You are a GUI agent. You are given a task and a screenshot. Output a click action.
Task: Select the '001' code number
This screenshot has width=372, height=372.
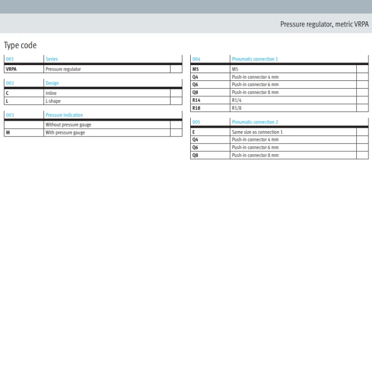pos(10,59)
